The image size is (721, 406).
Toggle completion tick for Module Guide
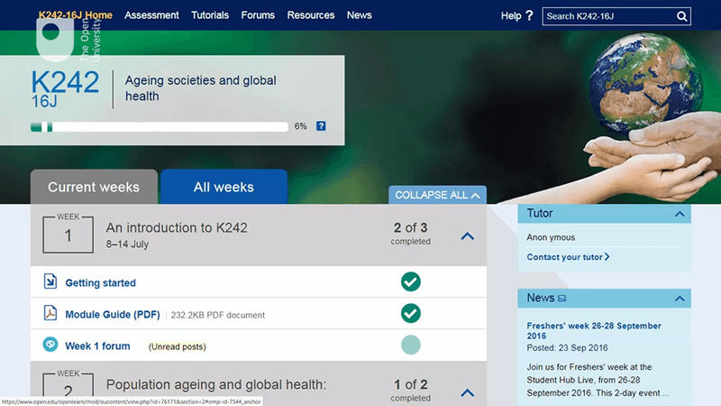point(411,313)
